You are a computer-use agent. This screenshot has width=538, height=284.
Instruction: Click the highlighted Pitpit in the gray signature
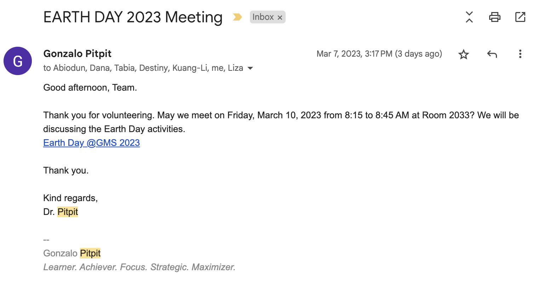click(90, 253)
